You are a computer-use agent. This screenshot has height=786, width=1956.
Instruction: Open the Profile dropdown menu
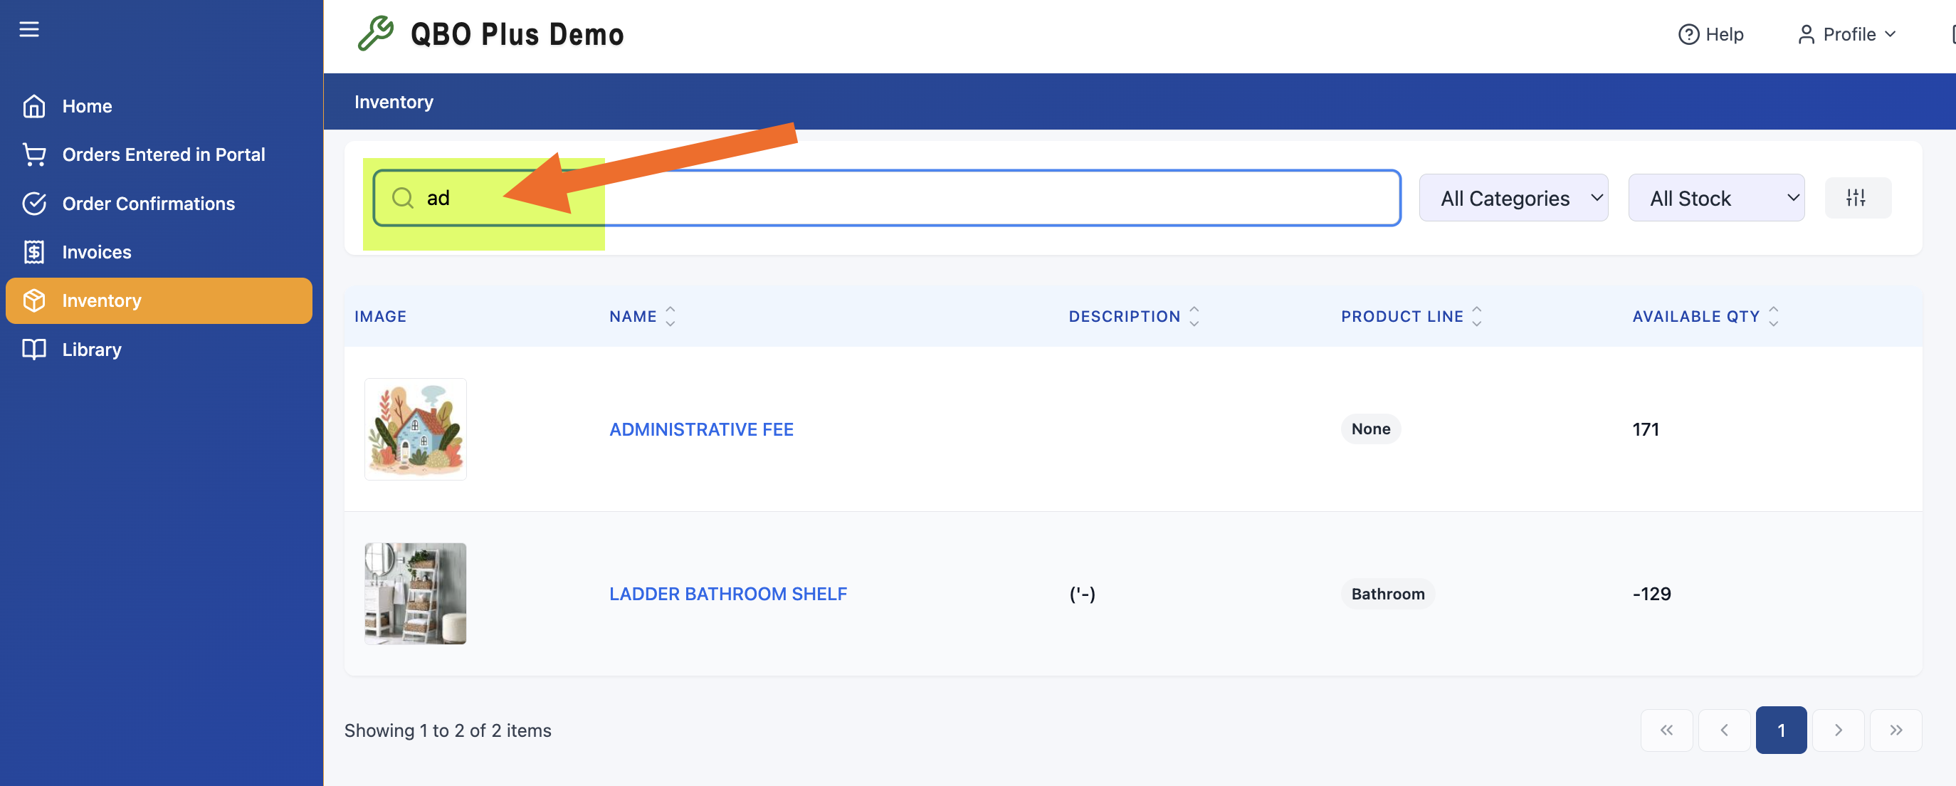tap(1846, 34)
